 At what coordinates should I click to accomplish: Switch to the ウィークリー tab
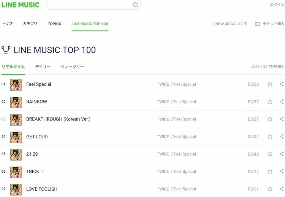click(x=72, y=67)
